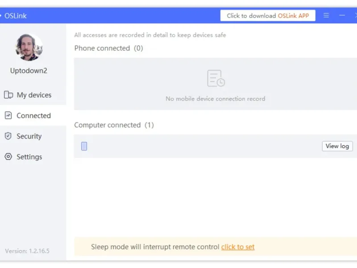Screen dimensions: 357x268
Task: Click the Connected sidebar icon
Action: point(8,115)
